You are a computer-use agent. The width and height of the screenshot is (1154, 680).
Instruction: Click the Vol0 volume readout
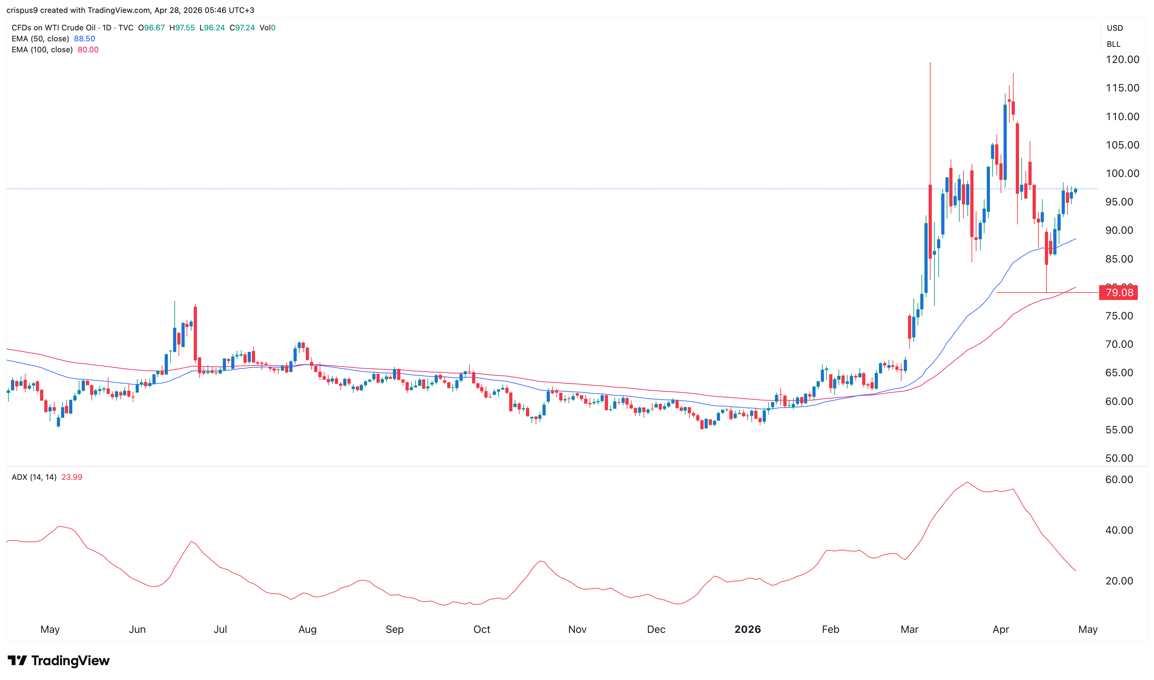(x=267, y=27)
